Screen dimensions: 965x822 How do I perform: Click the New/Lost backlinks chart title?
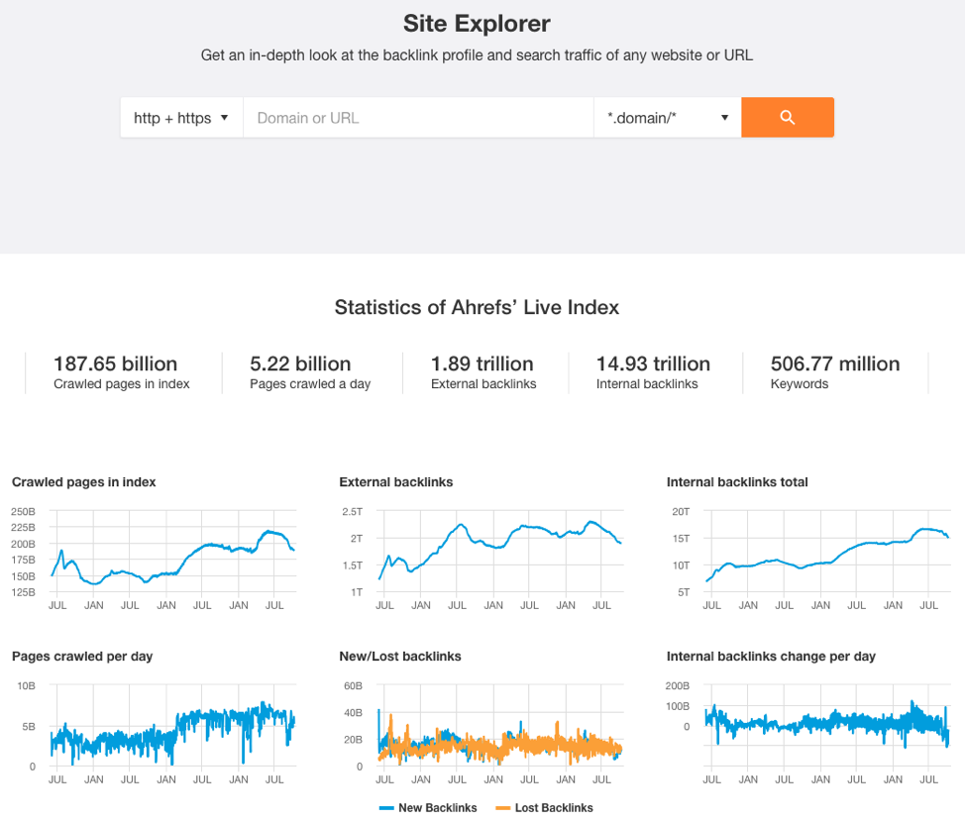(400, 657)
